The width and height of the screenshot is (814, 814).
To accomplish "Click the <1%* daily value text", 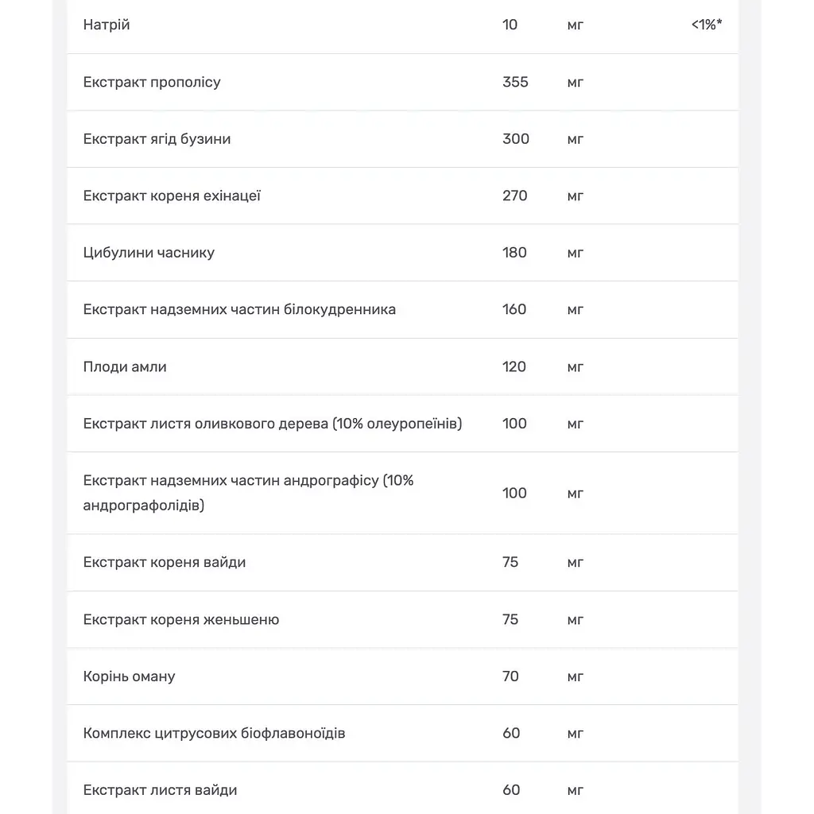I will tap(707, 25).
